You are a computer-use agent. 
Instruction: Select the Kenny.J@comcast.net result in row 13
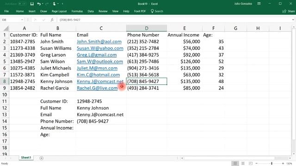coord(101,115)
